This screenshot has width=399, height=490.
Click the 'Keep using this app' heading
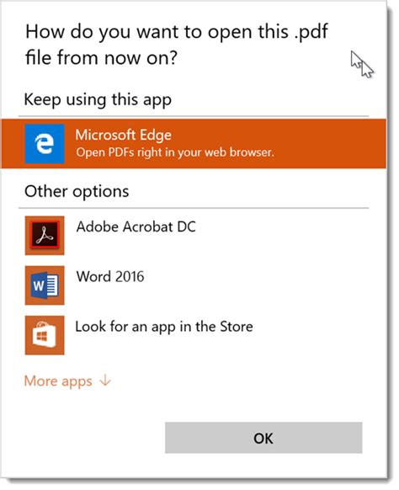[98, 100]
